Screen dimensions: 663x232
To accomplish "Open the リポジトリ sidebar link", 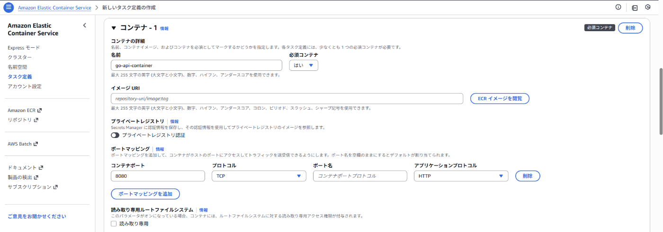I will pyautogui.click(x=20, y=120).
